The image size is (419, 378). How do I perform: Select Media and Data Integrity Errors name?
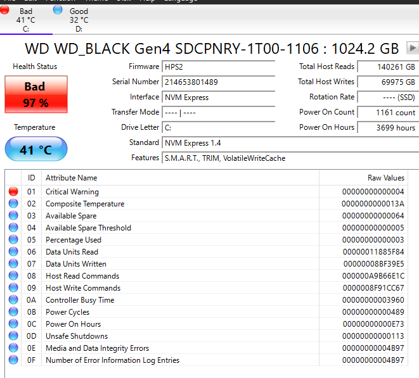(97, 348)
